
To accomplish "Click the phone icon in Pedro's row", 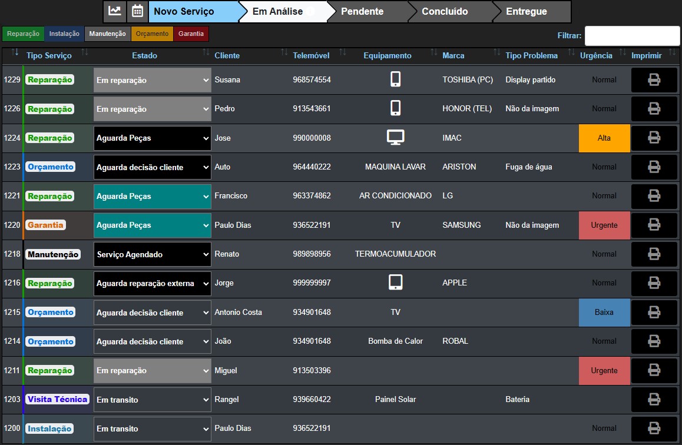I will click(395, 108).
